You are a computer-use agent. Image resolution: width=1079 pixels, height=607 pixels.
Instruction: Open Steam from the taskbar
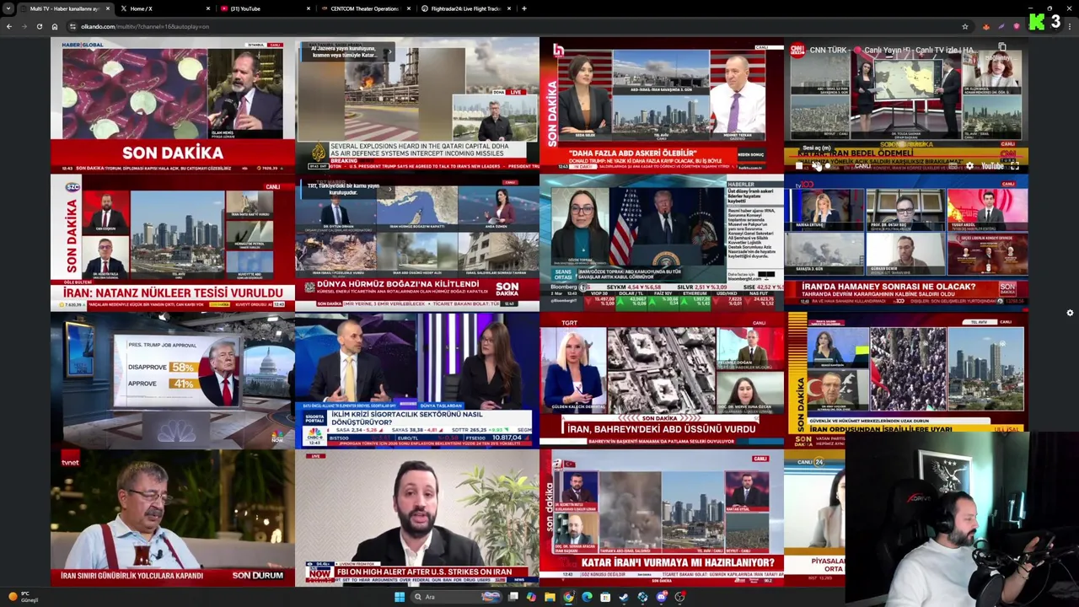[x=624, y=597]
